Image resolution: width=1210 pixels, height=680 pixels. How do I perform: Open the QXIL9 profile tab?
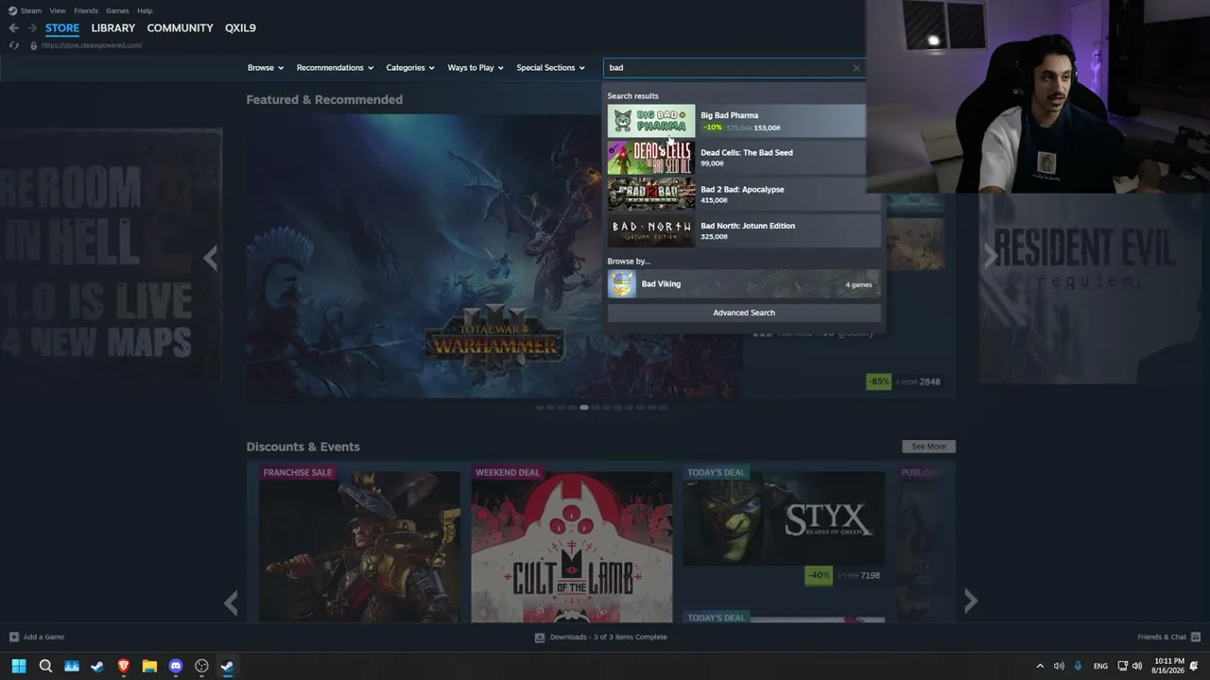pos(240,28)
